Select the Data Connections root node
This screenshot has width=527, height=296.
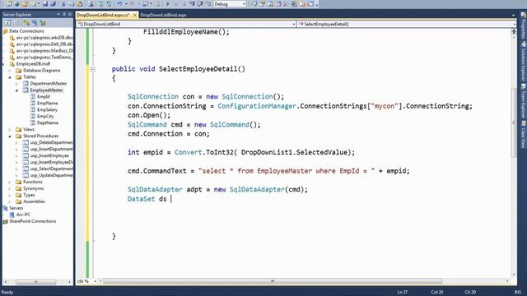26,31
